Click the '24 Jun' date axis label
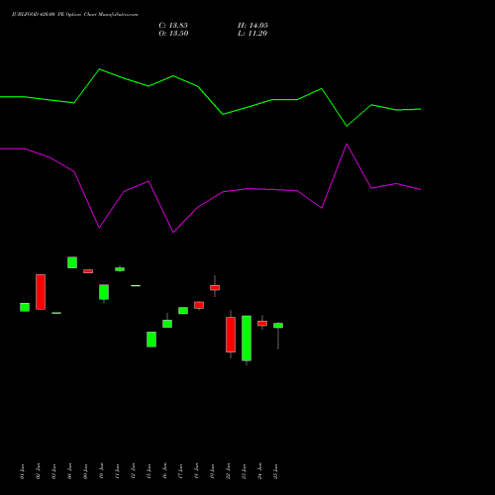 coord(259,471)
